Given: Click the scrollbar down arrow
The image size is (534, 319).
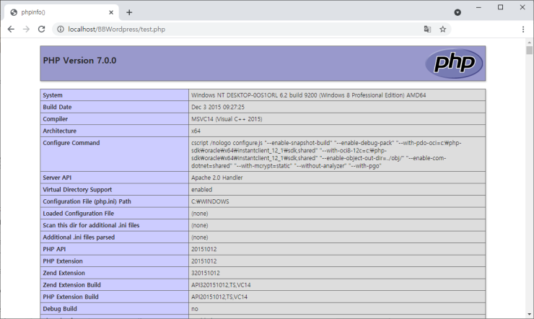Looking at the screenshot, I should coord(529,314).
